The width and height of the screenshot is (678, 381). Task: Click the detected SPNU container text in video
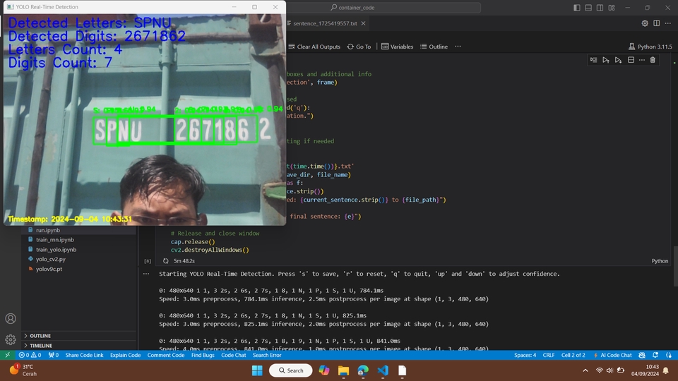coord(119,130)
